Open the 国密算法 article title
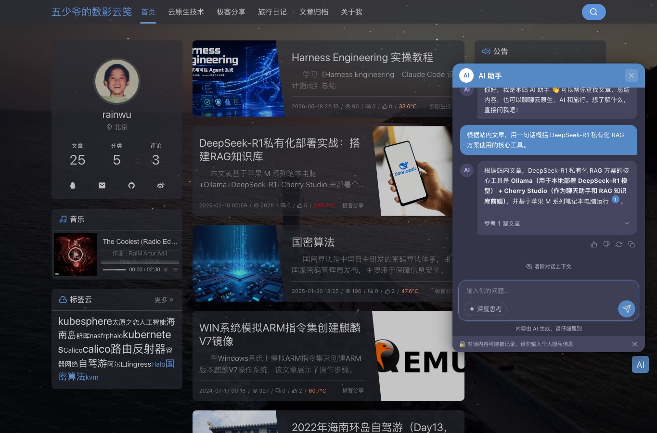Viewport: 657px width, 433px height. [x=313, y=242]
